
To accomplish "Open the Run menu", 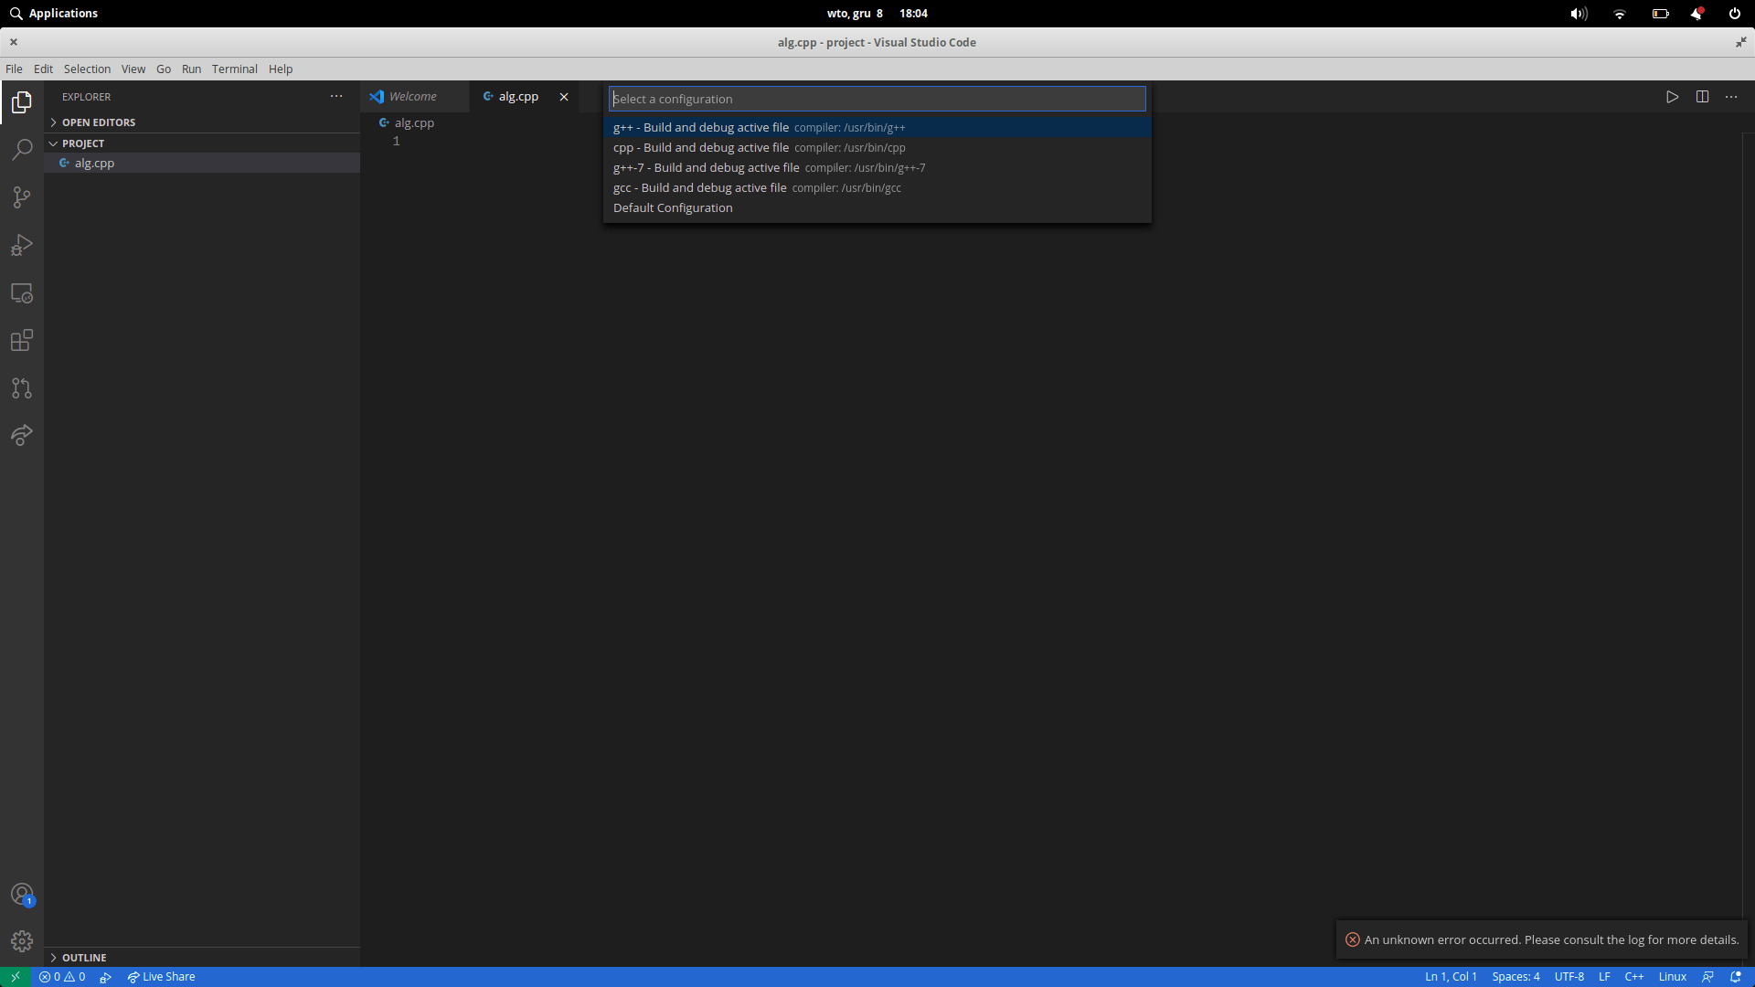I will click(191, 69).
